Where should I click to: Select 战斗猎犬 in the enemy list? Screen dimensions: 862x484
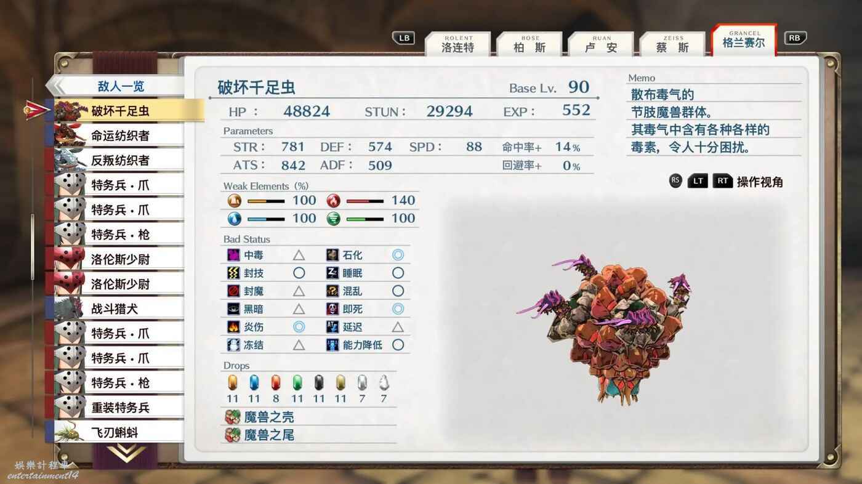[115, 309]
